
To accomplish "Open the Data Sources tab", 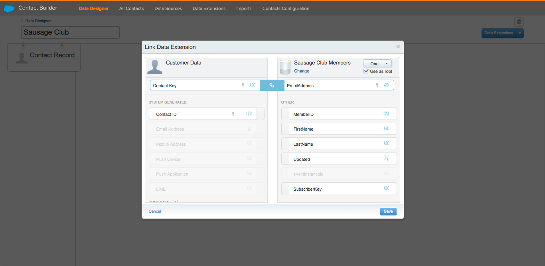I will coord(168,8).
